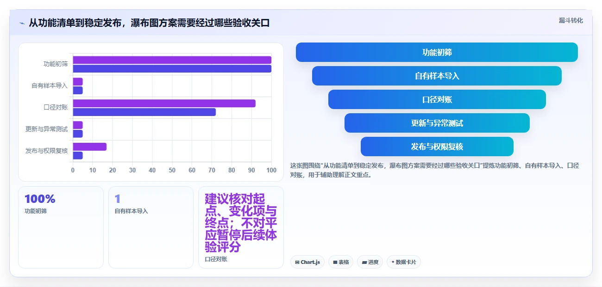Select the 发布与权限复核 funnel stage
602x287 pixels.
(437, 147)
